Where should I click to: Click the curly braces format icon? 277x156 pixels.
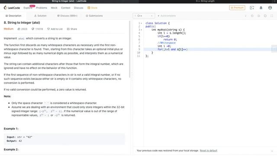(252, 16)
